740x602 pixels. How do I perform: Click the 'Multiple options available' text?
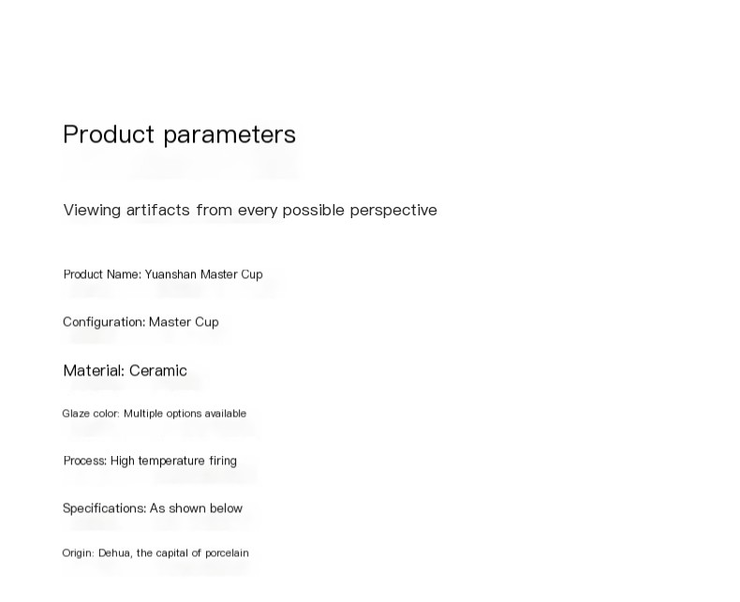(x=185, y=414)
